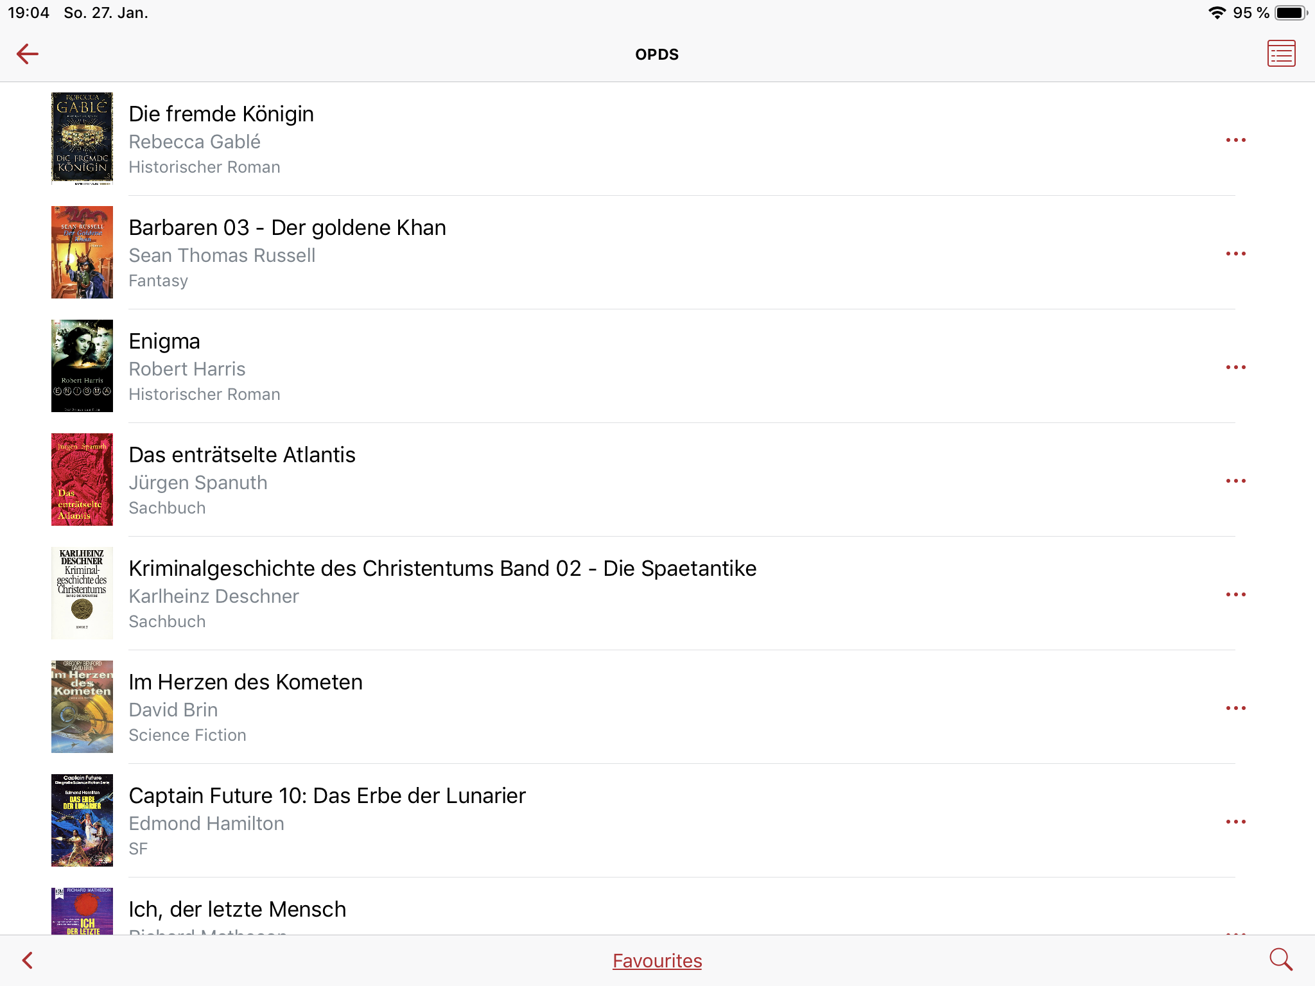Open the Favourites link
The image size is (1315, 986).
(x=657, y=961)
